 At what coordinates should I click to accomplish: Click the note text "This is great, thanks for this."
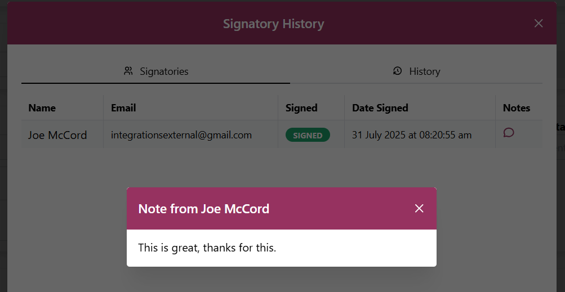(x=207, y=248)
